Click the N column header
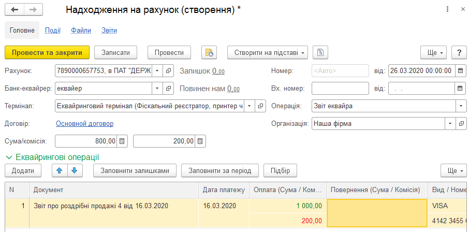Image resolution: width=469 pixels, height=232 pixels. coord(18,190)
